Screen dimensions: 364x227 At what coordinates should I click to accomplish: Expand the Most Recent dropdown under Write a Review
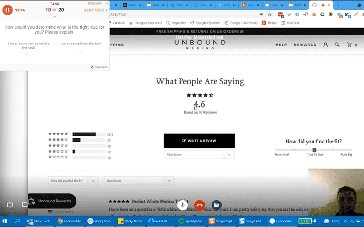click(x=199, y=154)
